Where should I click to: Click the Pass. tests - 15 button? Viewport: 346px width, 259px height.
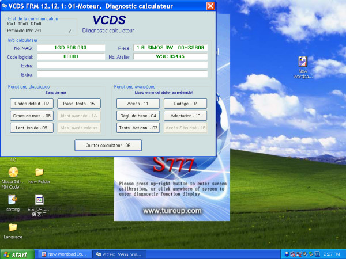tap(79, 104)
